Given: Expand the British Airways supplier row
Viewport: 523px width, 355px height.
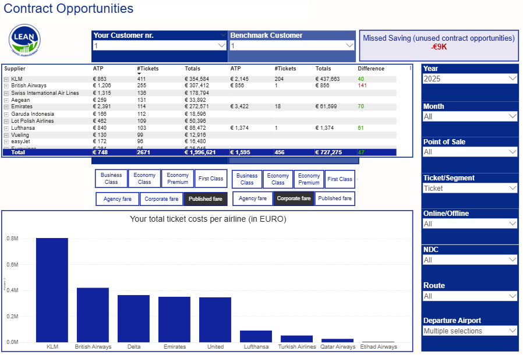Looking at the screenshot, I should coord(6,86).
